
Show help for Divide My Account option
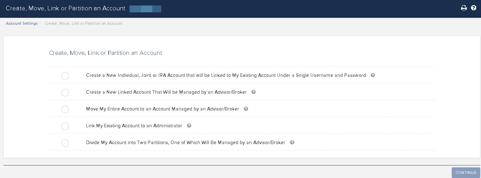click(292, 142)
